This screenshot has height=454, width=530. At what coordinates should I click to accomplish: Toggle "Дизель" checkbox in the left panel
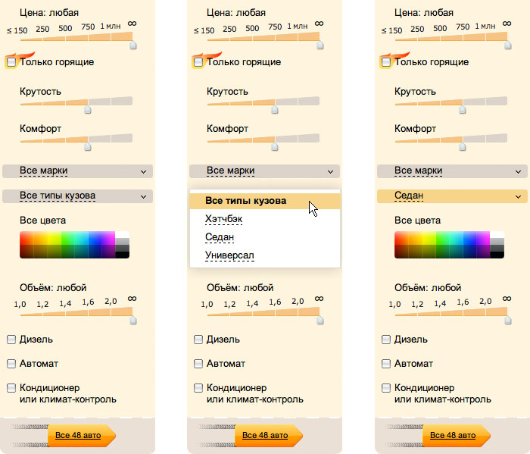click(11, 340)
